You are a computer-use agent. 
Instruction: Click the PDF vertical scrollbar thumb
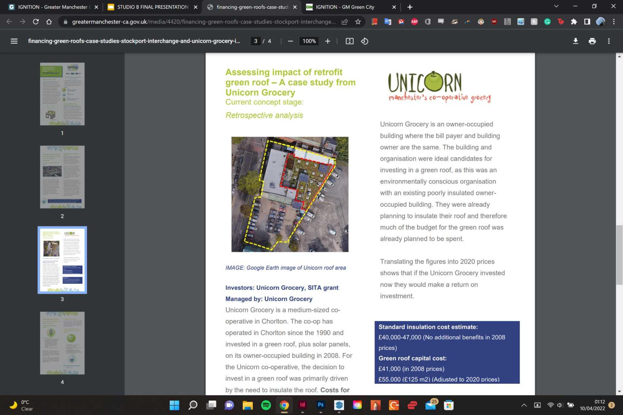619,255
